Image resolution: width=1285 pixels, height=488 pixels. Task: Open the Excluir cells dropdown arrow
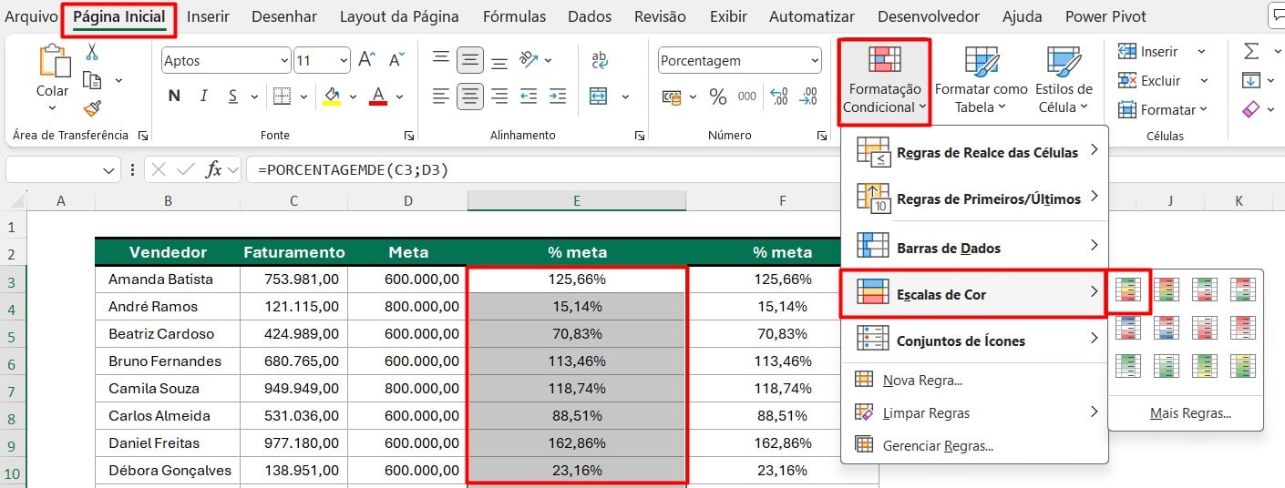pyautogui.click(x=1204, y=81)
